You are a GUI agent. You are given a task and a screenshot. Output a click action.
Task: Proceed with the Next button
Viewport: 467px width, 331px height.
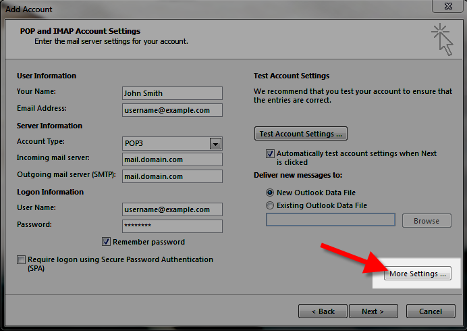point(373,311)
